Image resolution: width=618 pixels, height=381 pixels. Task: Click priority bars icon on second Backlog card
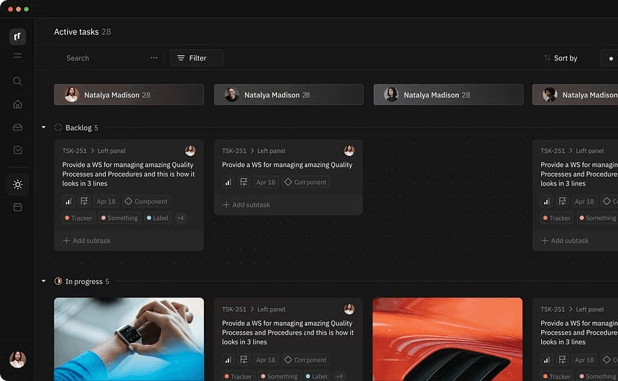coord(228,182)
